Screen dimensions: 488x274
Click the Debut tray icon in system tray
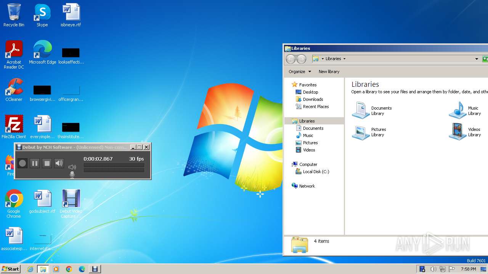click(422, 269)
